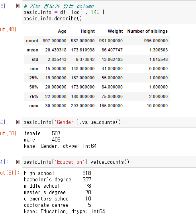This screenshot has width=196, height=218.
Task: Select std Weight value 13.862403
Action: click(112, 59)
